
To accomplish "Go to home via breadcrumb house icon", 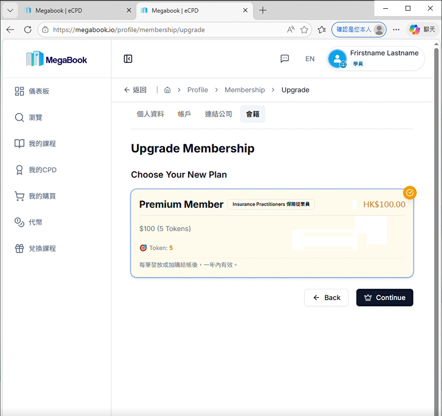I will (167, 90).
